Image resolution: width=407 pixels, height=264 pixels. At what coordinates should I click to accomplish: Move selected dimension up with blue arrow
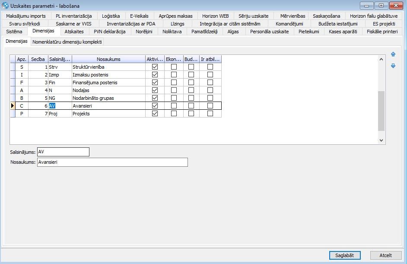pyautogui.click(x=393, y=54)
